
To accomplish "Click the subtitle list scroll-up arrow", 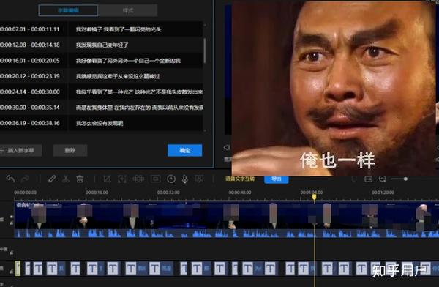I will (x=205, y=25).
